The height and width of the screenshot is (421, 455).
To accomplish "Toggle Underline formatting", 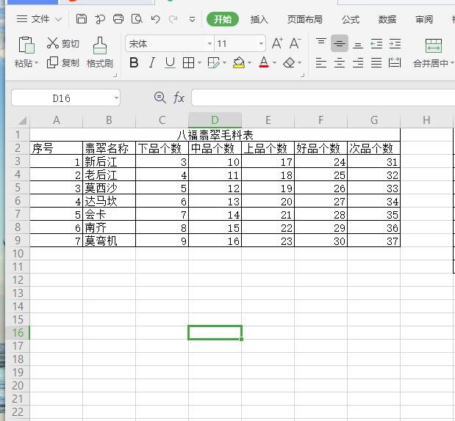I will point(170,62).
